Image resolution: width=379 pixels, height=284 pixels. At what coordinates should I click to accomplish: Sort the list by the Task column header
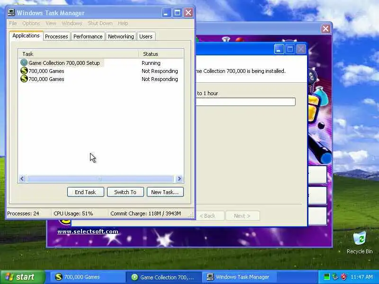[x=78, y=54]
